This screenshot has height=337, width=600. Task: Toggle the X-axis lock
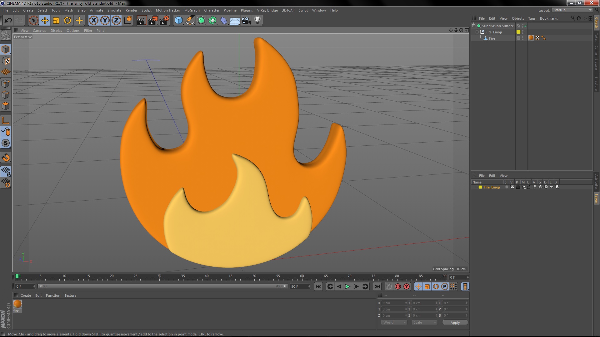coord(93,21)
